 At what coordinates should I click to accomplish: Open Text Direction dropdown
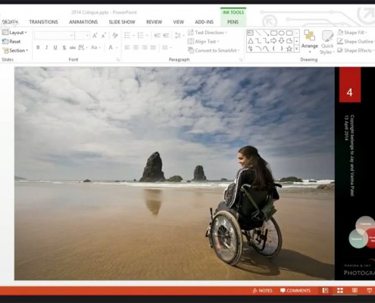click(208, 33)
